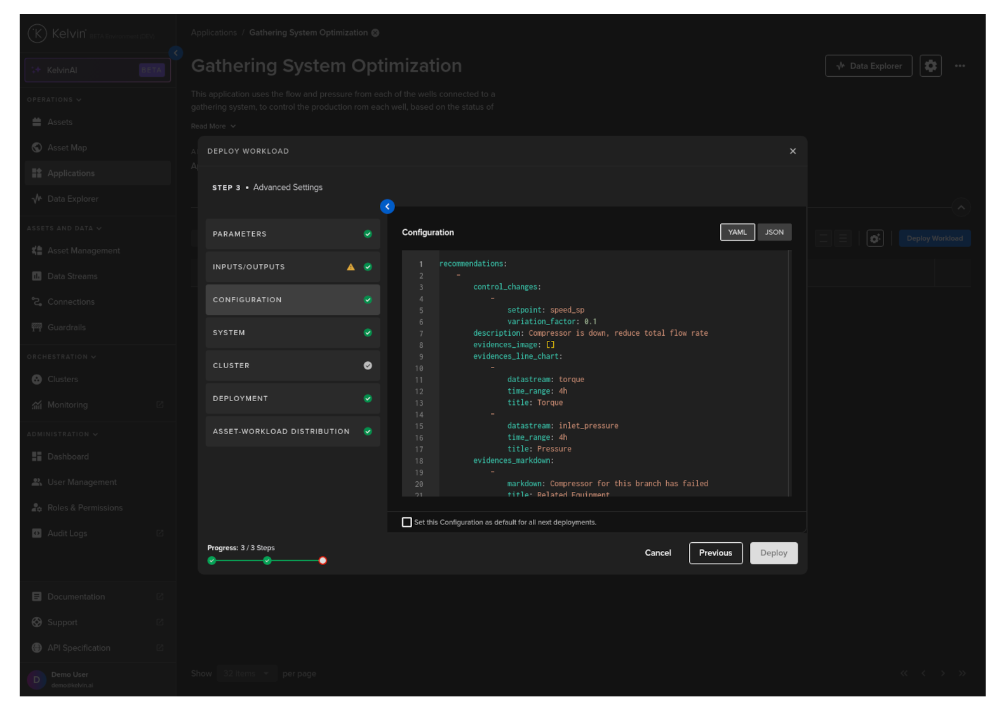
Task: Close the Deploy Workload dialog
Action: point(793,151)
